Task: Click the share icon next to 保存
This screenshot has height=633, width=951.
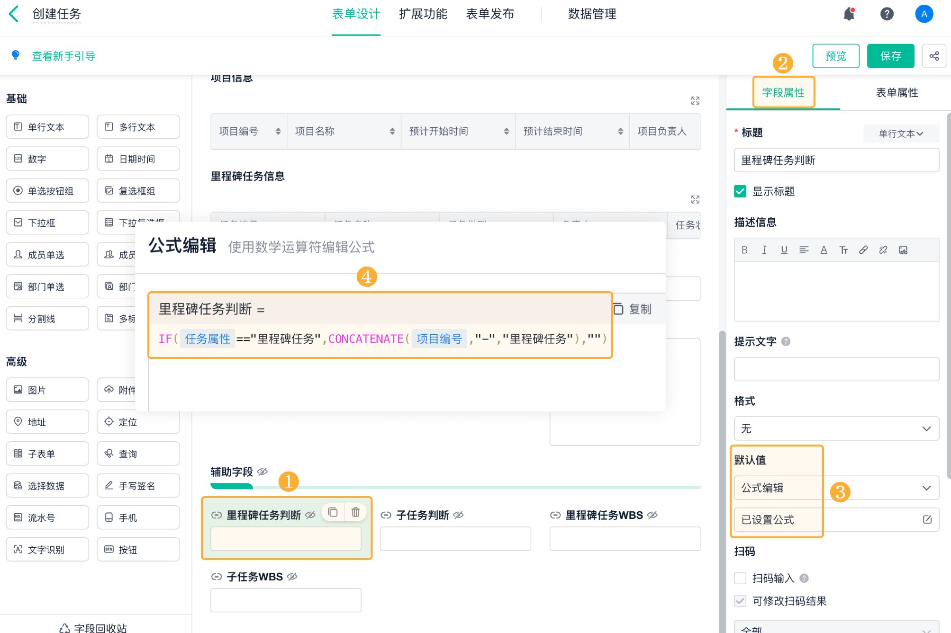Action: tap(934, 56)
